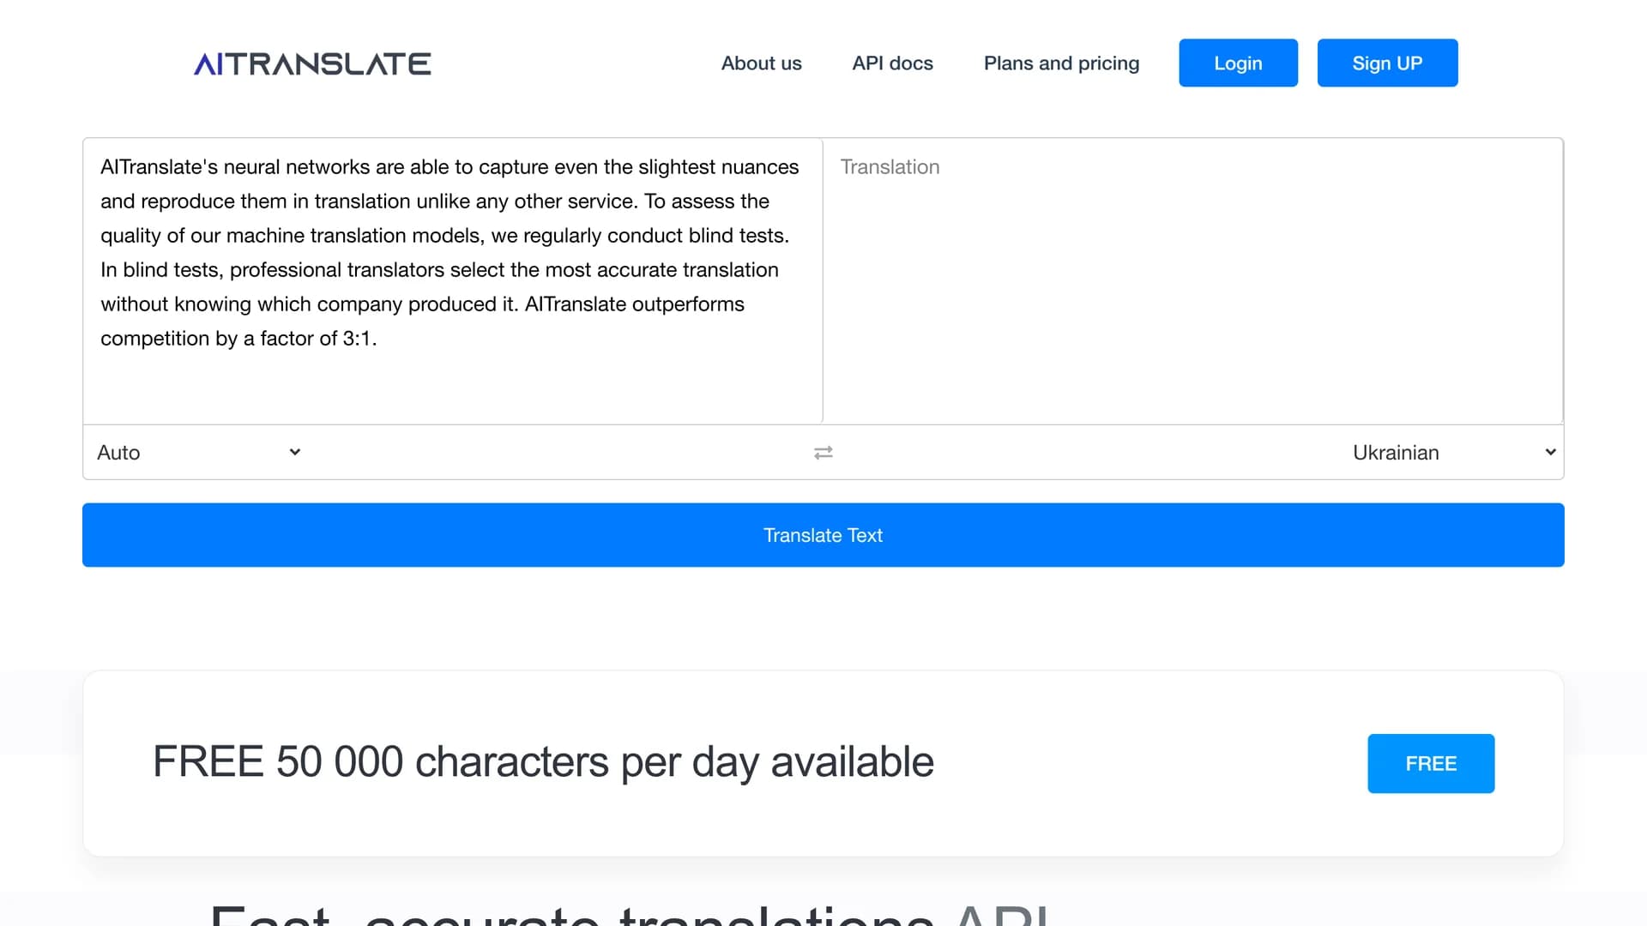Screen dimensions: 1647x926
Task: Open the Ukrainian target language dropdown
Action: [1453, 453]
